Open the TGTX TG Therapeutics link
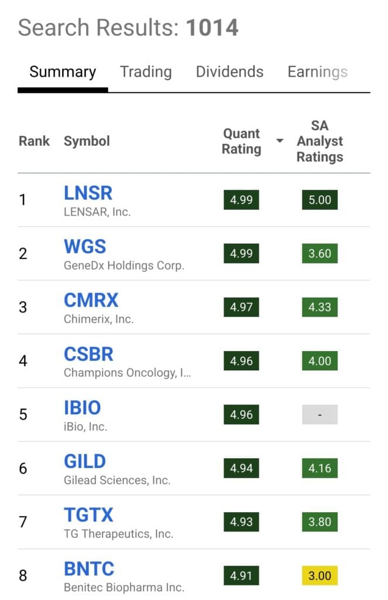 pyautogui.click(x=88, y=514)
